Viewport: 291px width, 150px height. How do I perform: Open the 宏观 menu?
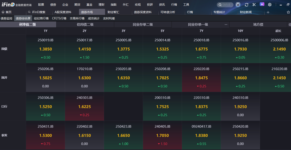coord(138,5)
